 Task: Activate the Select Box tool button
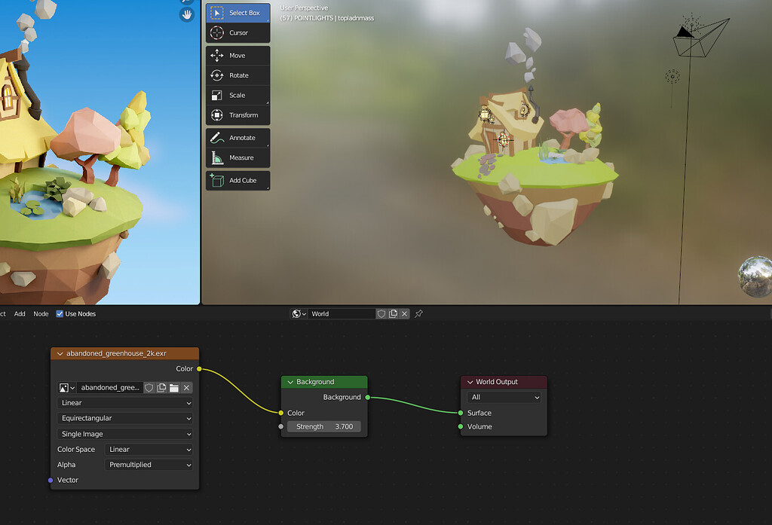click(x=237, y=12)
